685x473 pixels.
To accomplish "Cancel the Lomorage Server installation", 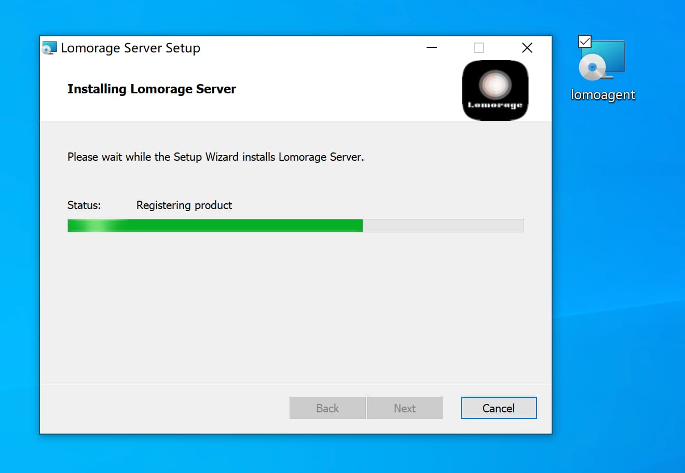I will click(x=499, y=408).
